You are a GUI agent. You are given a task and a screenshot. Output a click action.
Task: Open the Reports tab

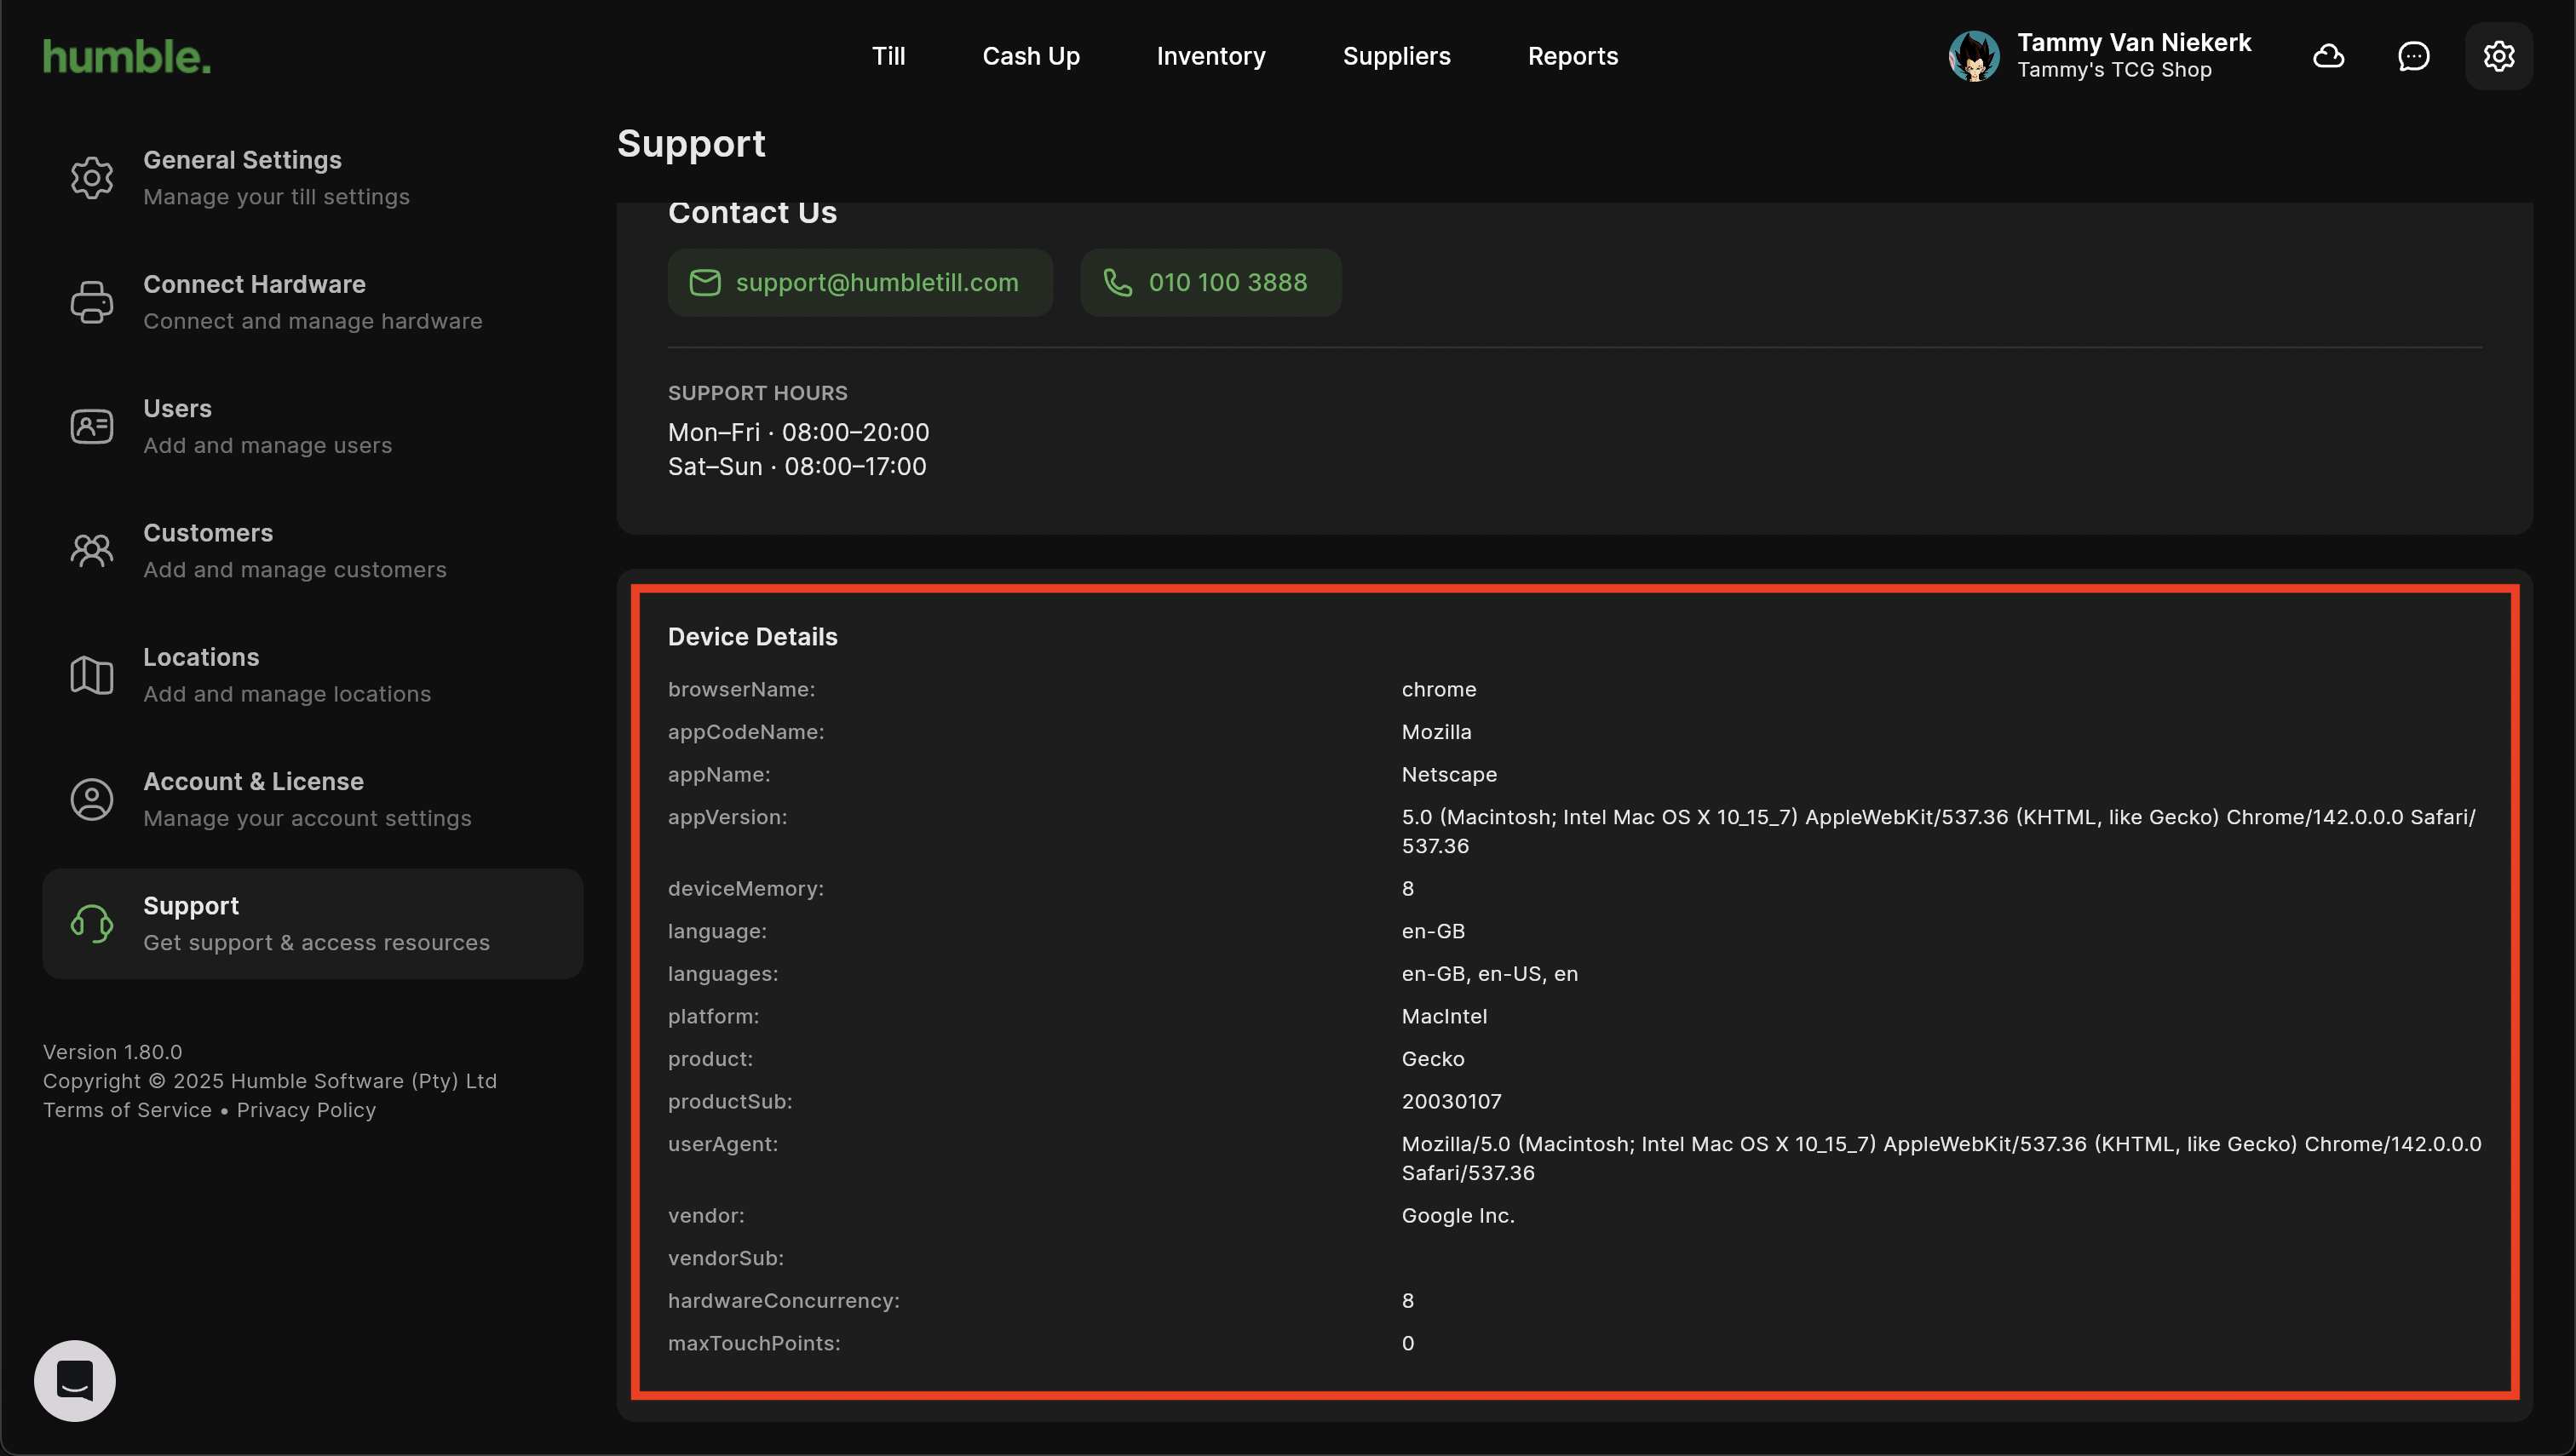click(1572, 56)
